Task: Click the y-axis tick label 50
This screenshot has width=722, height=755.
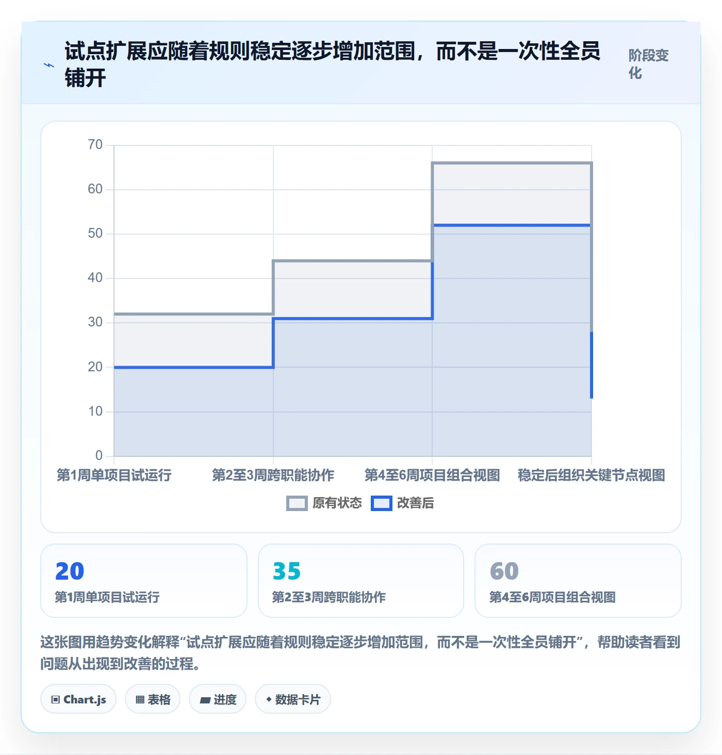Action: coord(95,233)
